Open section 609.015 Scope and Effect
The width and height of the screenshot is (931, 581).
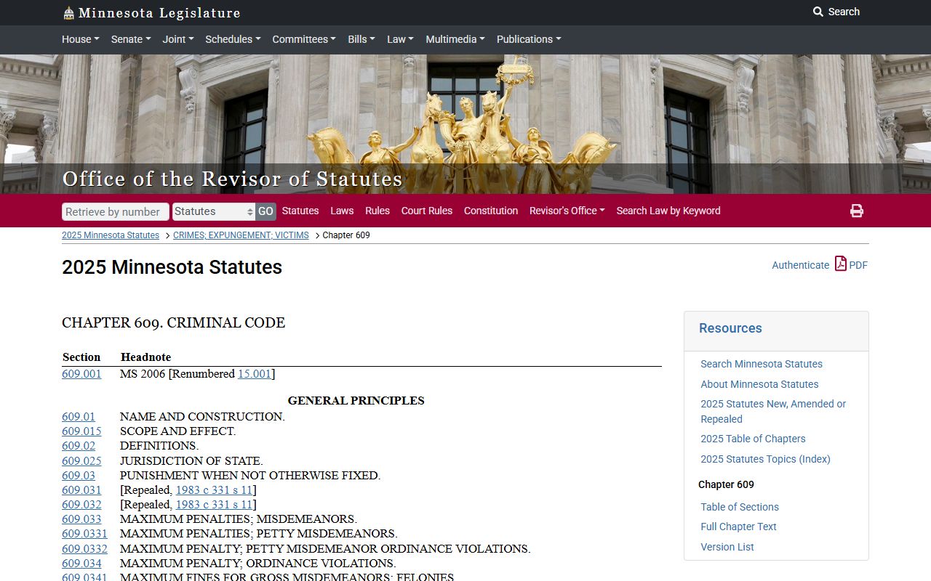coord(81,431)
